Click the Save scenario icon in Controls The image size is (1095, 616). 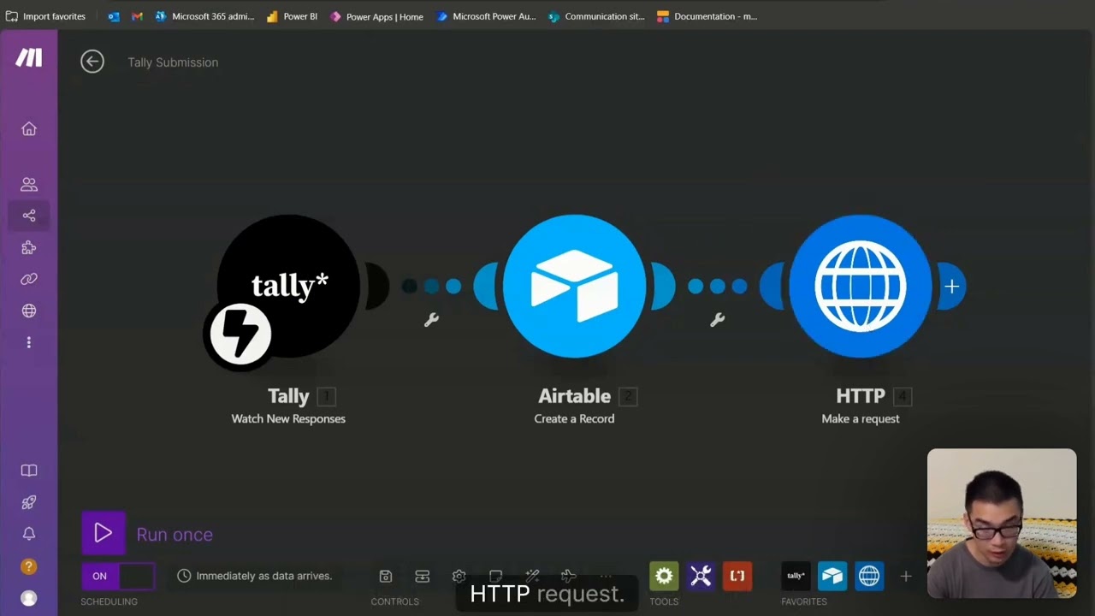[x=385, y=576]
